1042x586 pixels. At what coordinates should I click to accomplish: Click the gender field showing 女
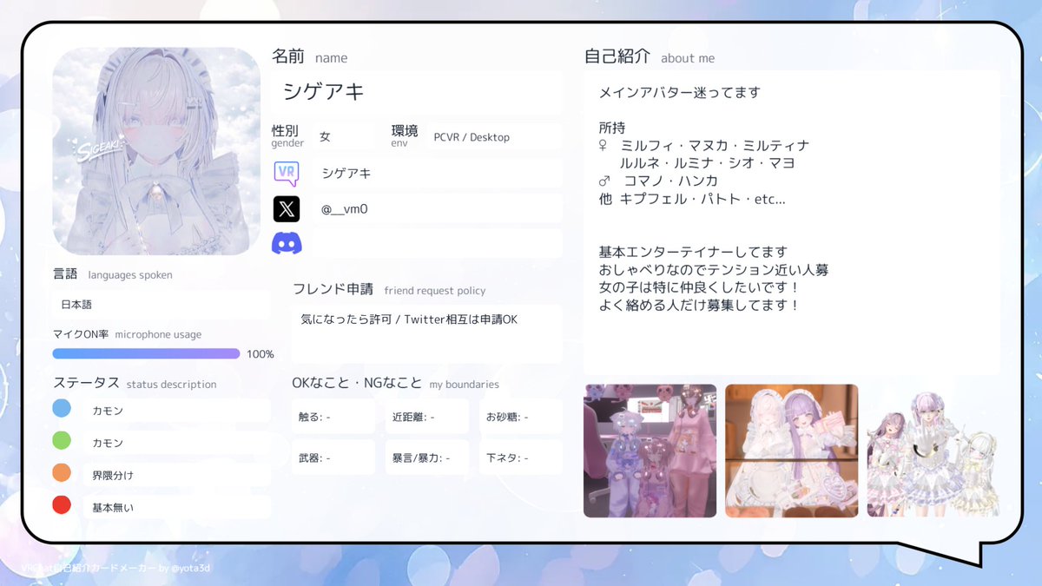point(343,137)
